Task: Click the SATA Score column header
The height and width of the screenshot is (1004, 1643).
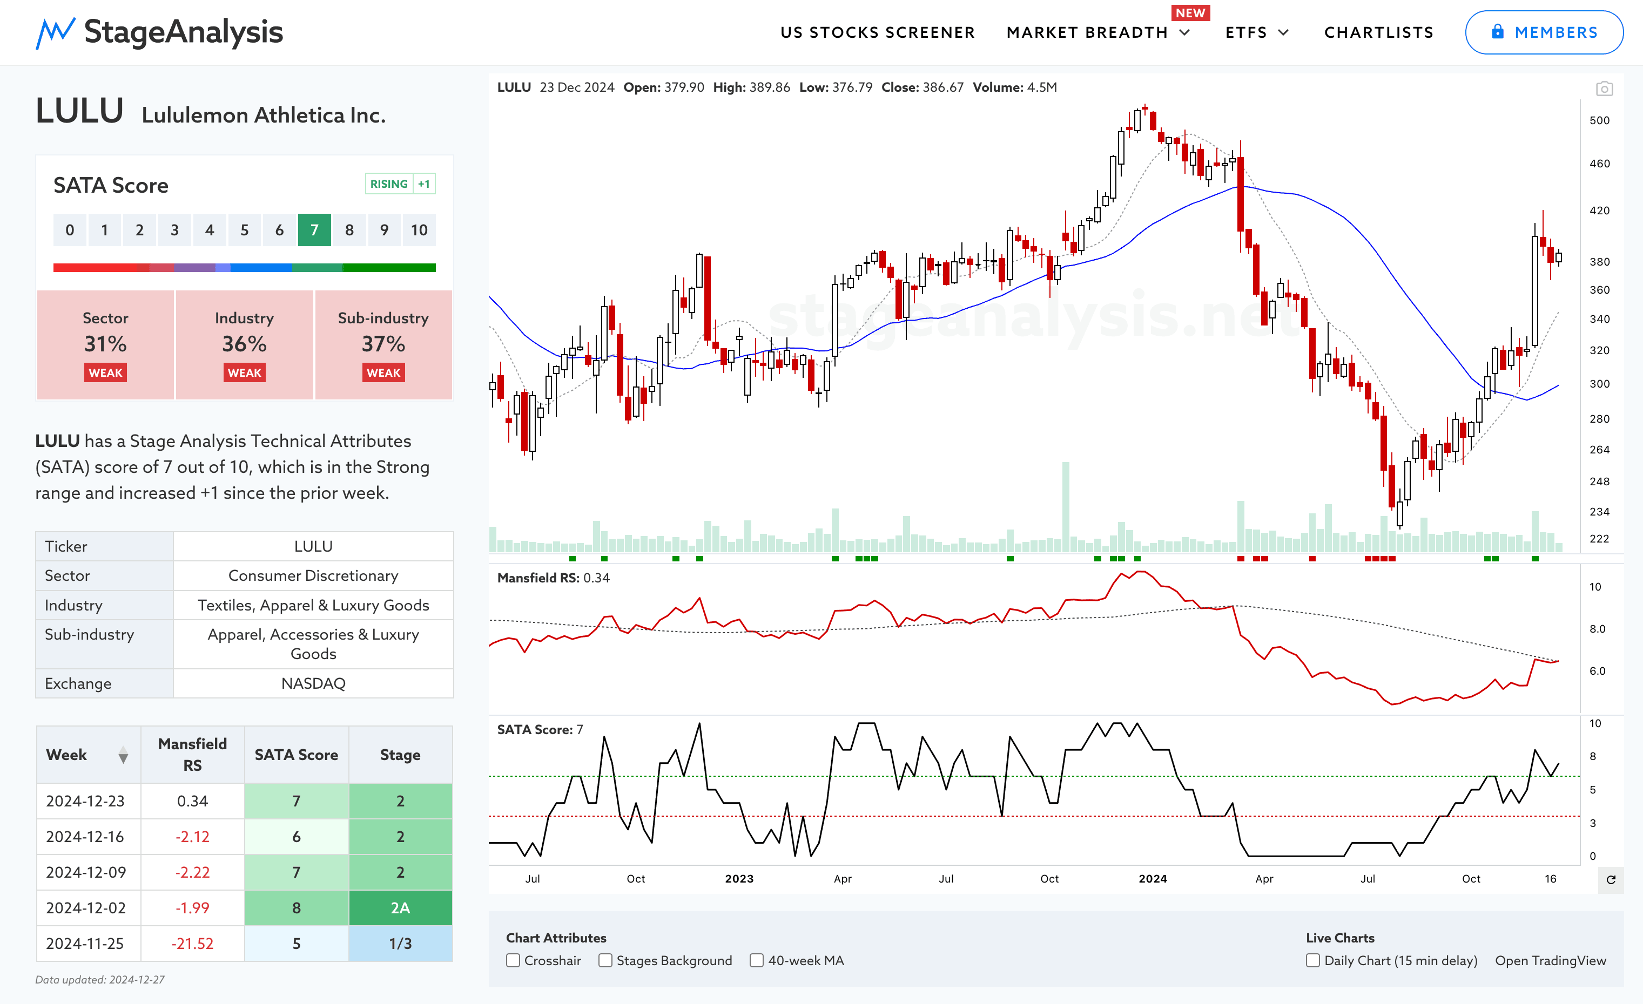Action: click(296, 754)
